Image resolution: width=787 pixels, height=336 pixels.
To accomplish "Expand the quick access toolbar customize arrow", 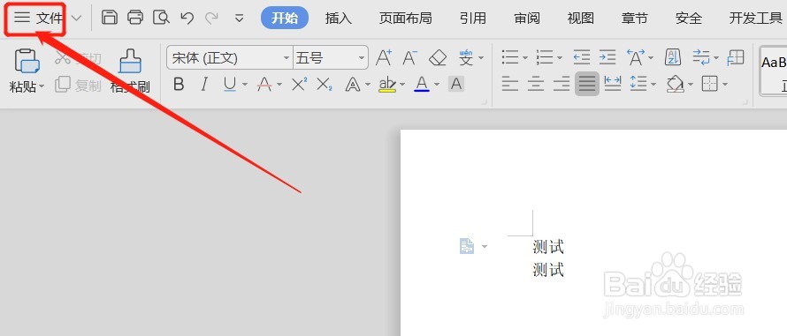I will (x=240, y=19).
